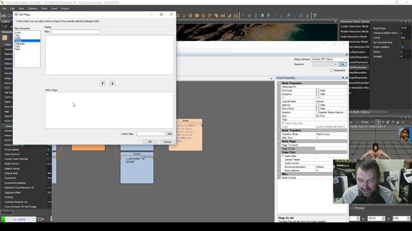Collapse the Node Transition section
The height and width of the screenshot is (231, 412).
tap(279, 130)
